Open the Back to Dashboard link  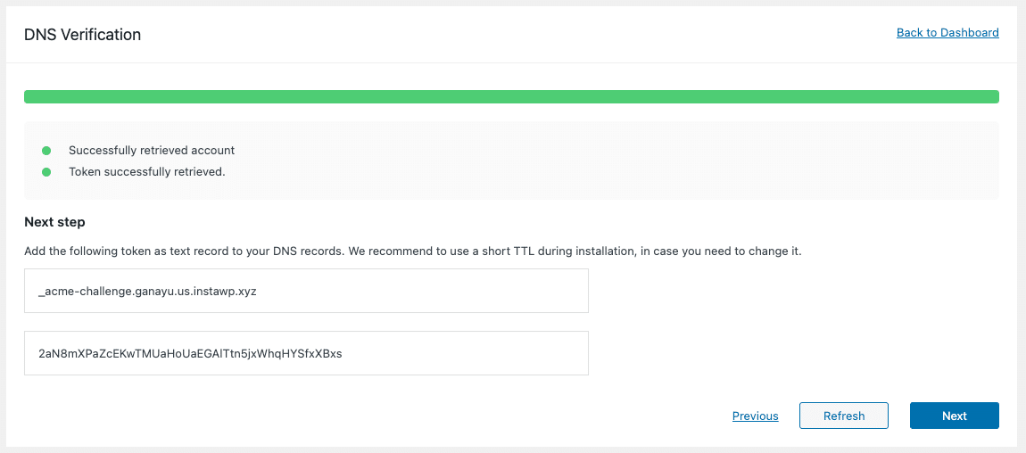tap(947, 32)
